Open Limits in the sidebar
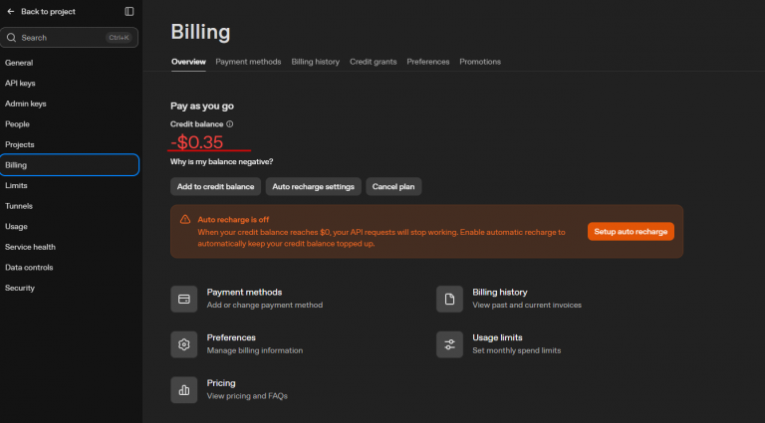Screen dimensions: 765x423 (x=16, y=186)
